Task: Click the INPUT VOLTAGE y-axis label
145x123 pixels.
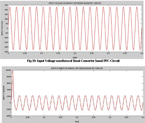Action: click(x=2, y=28)
